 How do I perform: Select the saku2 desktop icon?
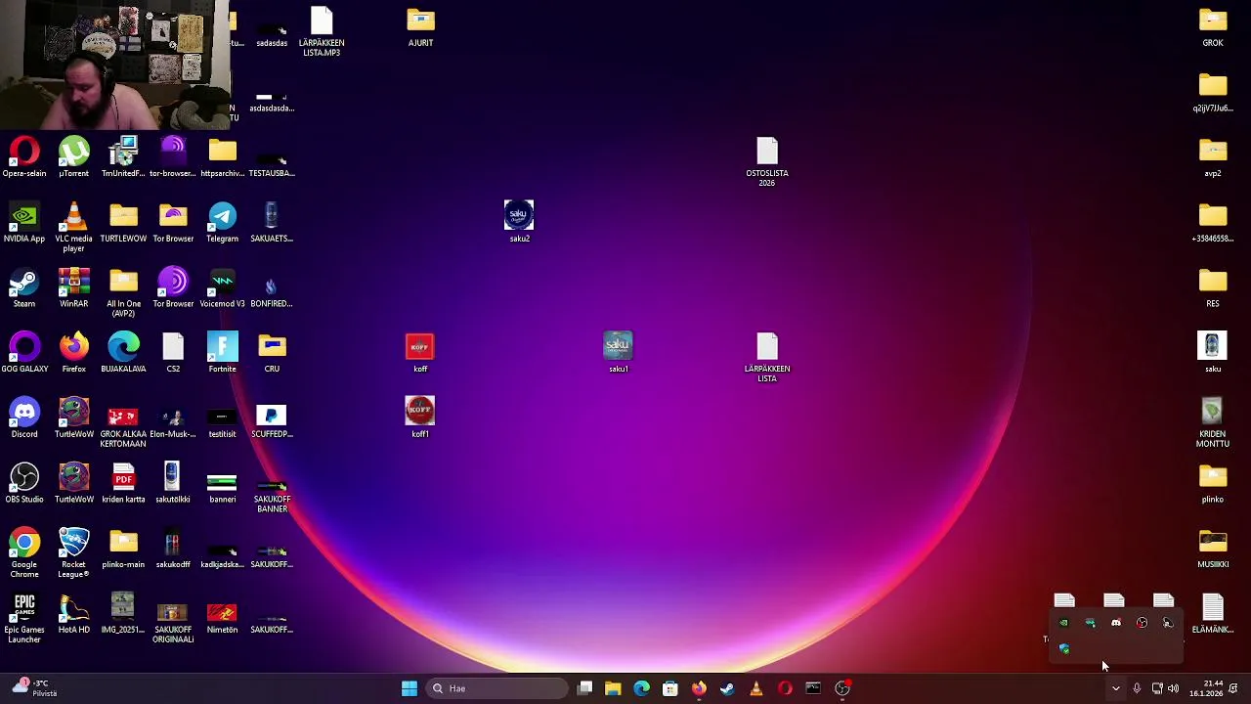pos(519,223)
